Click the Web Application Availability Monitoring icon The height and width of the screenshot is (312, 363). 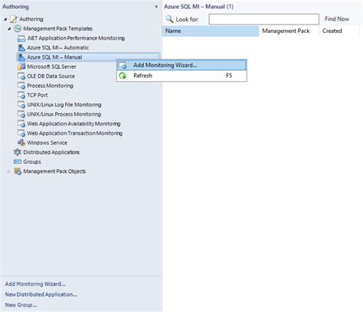coord(21,124)
